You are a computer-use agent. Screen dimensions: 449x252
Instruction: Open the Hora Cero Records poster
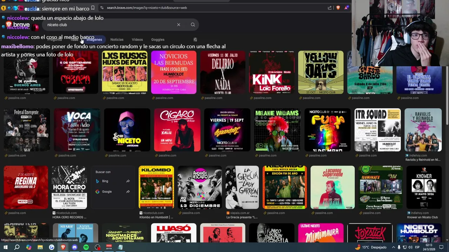click(x=69, y=187)
